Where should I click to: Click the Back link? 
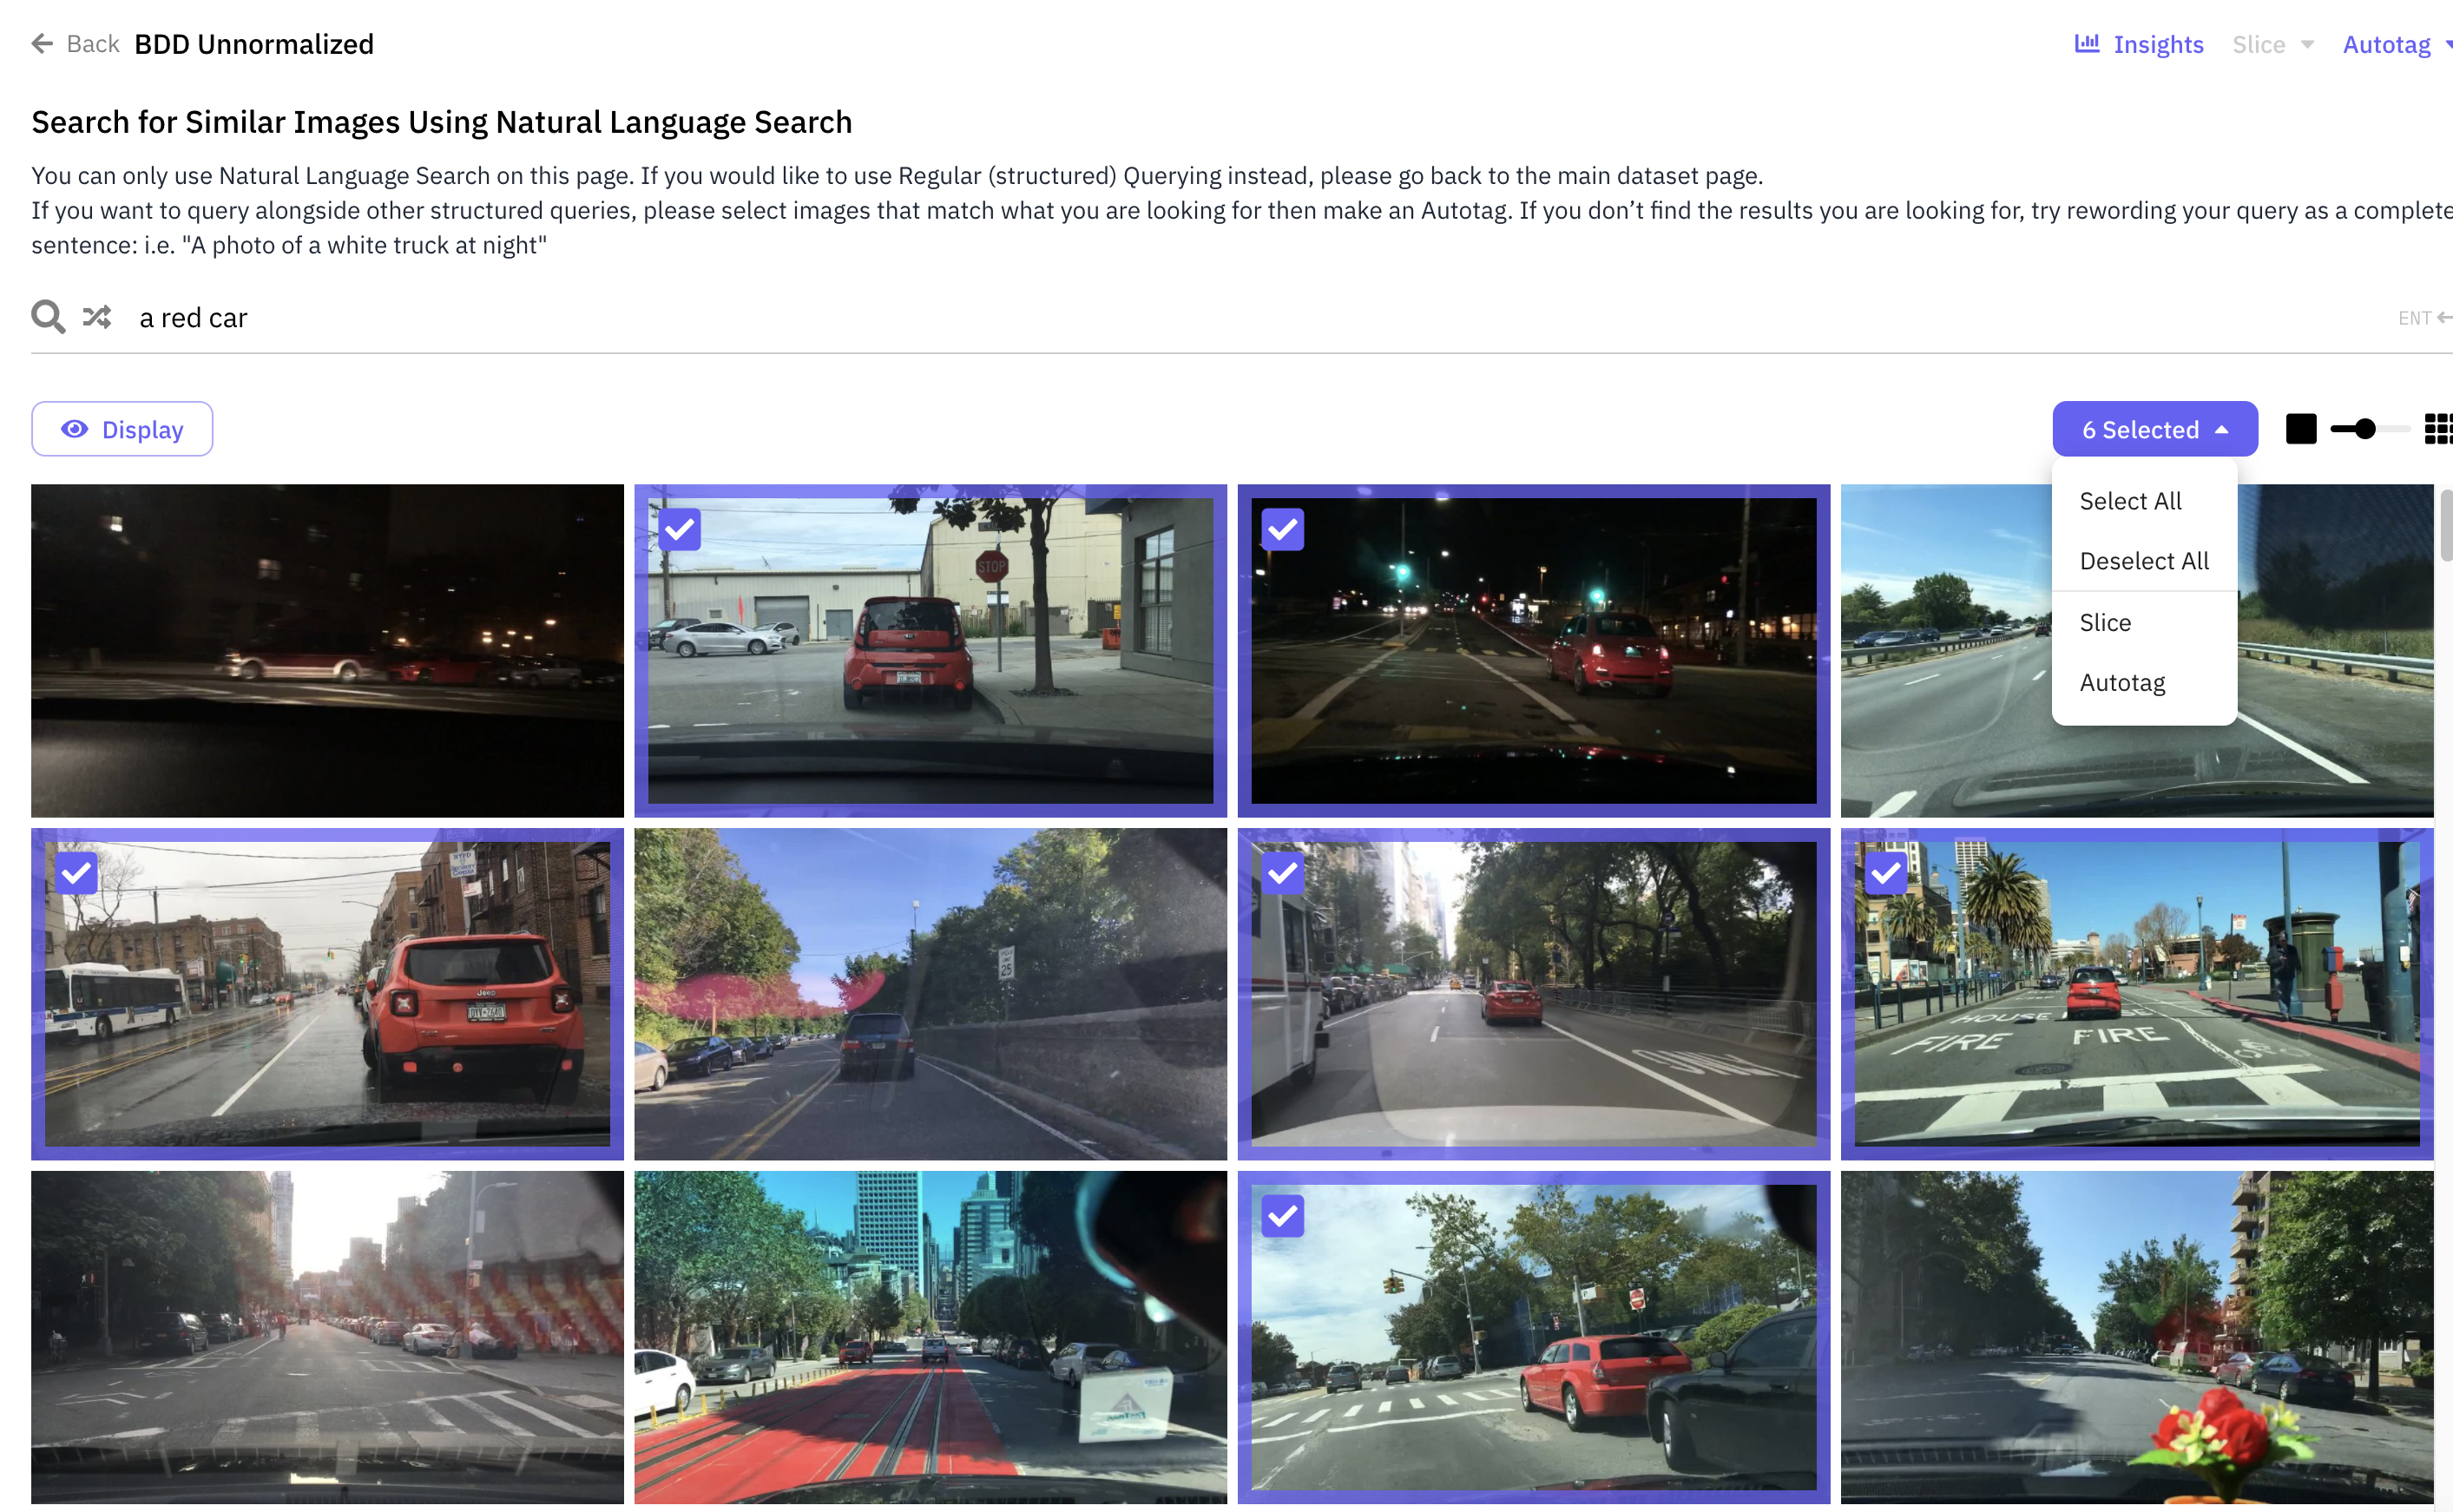pos(92,44)
